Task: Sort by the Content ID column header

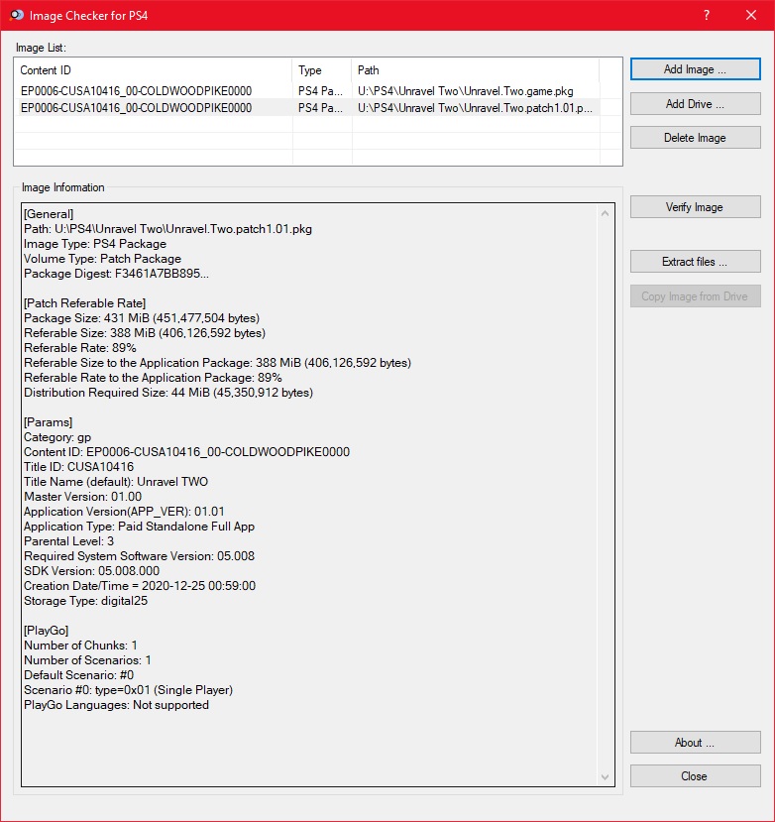Action: tap(153, 70)
